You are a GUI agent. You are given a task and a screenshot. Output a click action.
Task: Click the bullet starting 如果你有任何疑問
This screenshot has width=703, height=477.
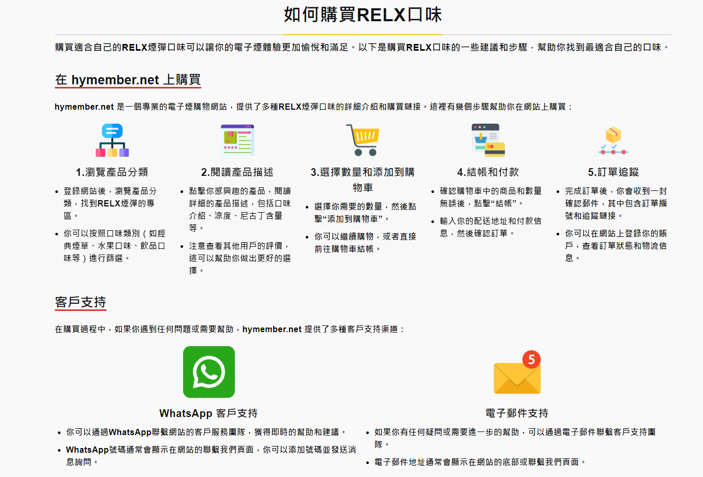click(515, 438)
